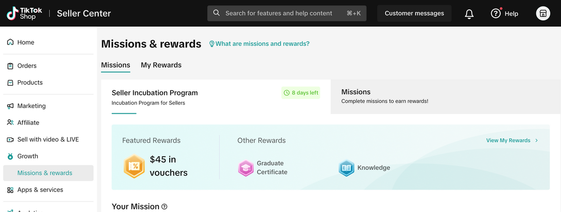Viewport: 561px width, 212px height.
Task: Click the Marketing megaphone icon
Action: click(10, 106)
